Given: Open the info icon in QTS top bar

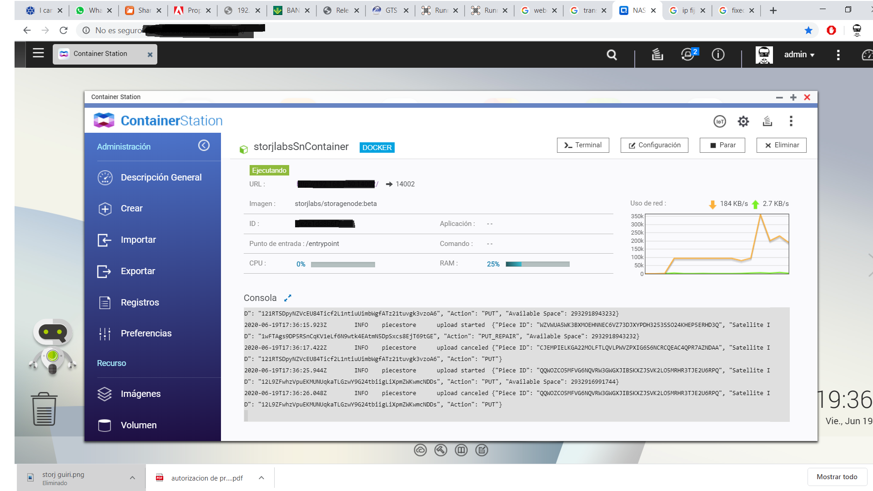Looking at the screenshot, I should 718,55.
